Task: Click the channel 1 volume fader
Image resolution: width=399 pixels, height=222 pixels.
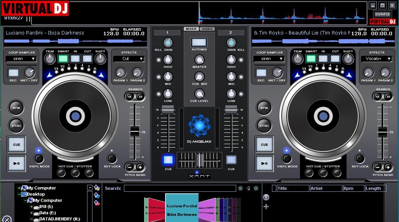Action: [x=168, y=110]
